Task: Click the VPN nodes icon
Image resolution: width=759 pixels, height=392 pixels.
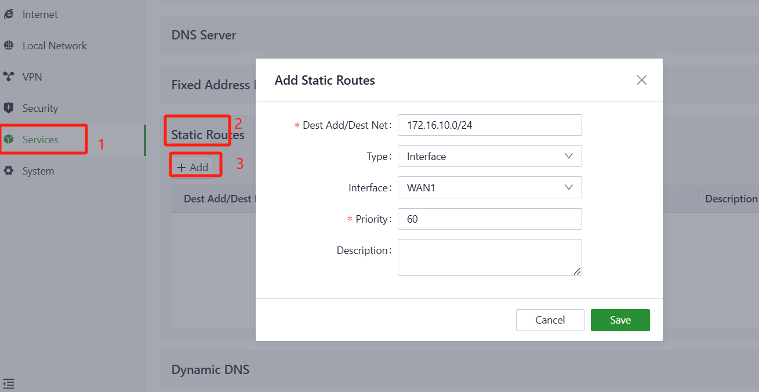Action: [x=9, y=77]
